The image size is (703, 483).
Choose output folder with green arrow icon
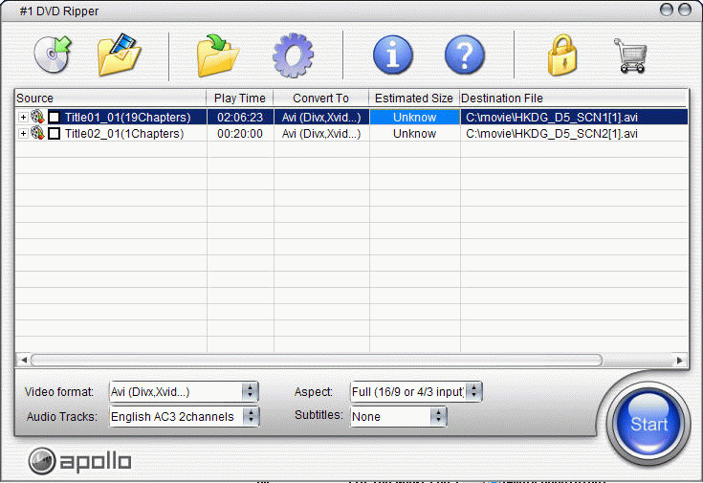(x=217, y=55)
